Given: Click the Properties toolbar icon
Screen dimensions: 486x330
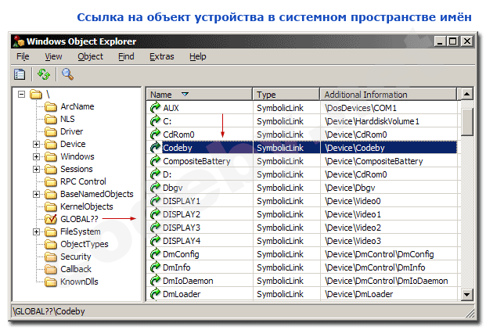Looking at the screenshot, I should coord(20,74).
